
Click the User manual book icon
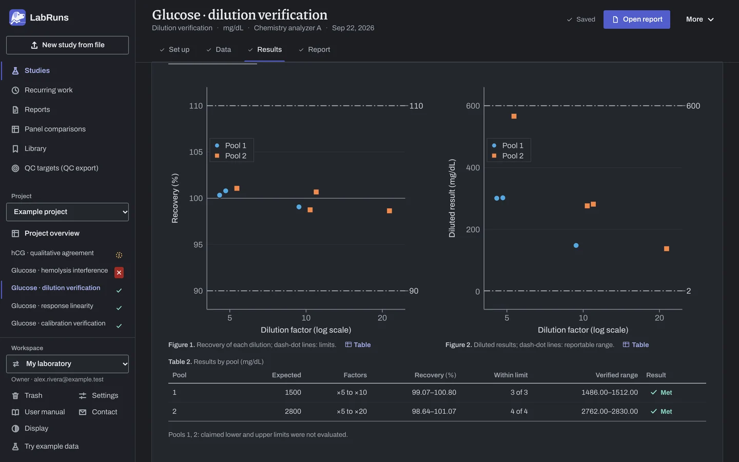click(15, 412)
